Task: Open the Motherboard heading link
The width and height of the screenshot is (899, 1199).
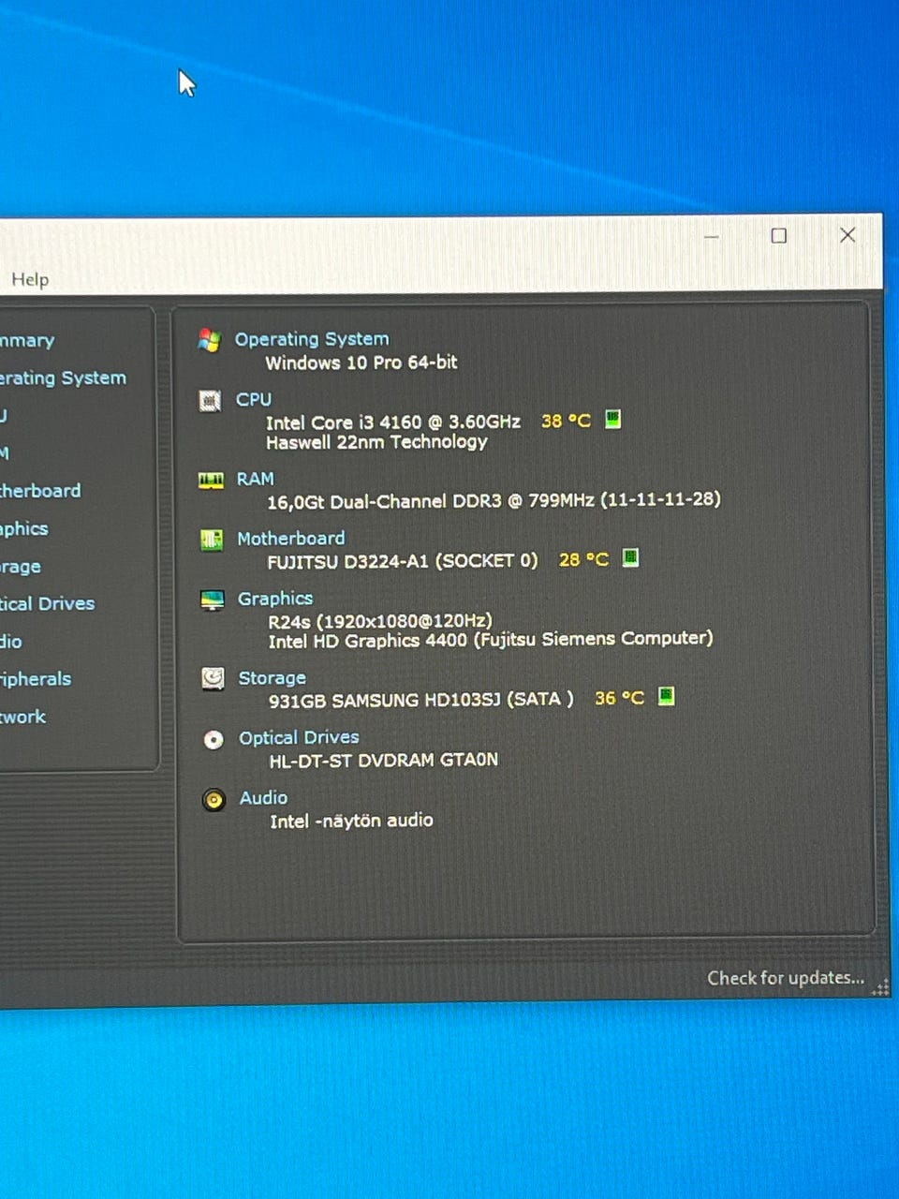Action: tap(291, 539)
